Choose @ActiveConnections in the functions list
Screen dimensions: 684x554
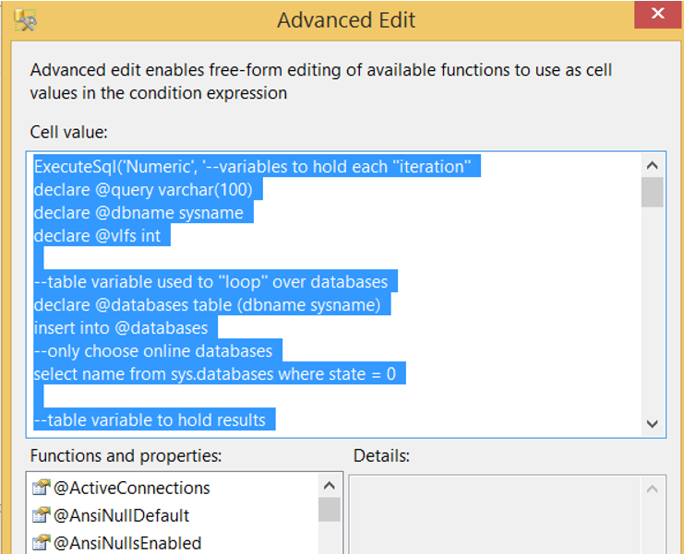[x=131, y=489]
